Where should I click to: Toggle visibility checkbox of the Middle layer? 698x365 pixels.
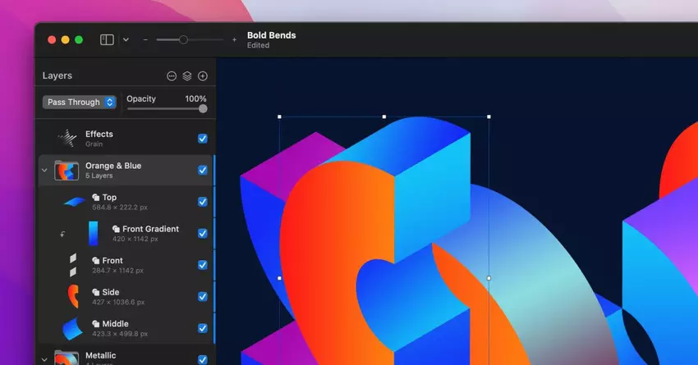[203, 328]
